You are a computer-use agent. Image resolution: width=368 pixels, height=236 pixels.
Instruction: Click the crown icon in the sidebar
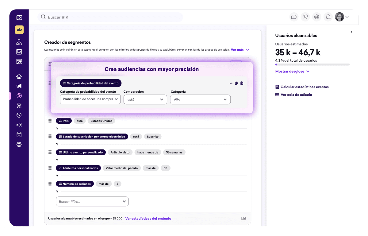coord(19,30)
